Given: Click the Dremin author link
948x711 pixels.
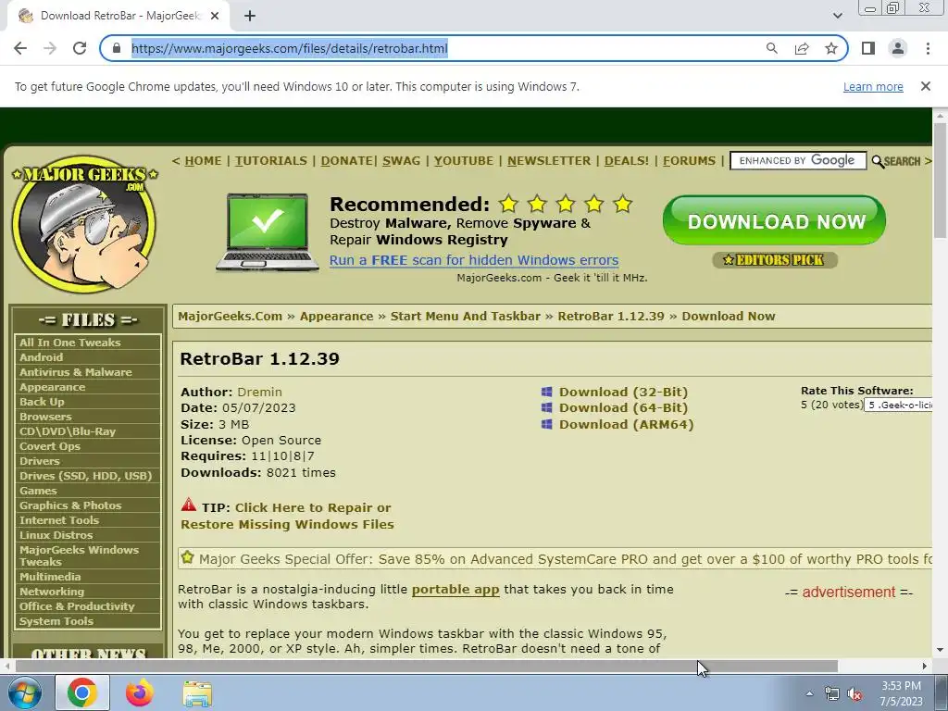Looking at the screenshot, I should point(259,392).
